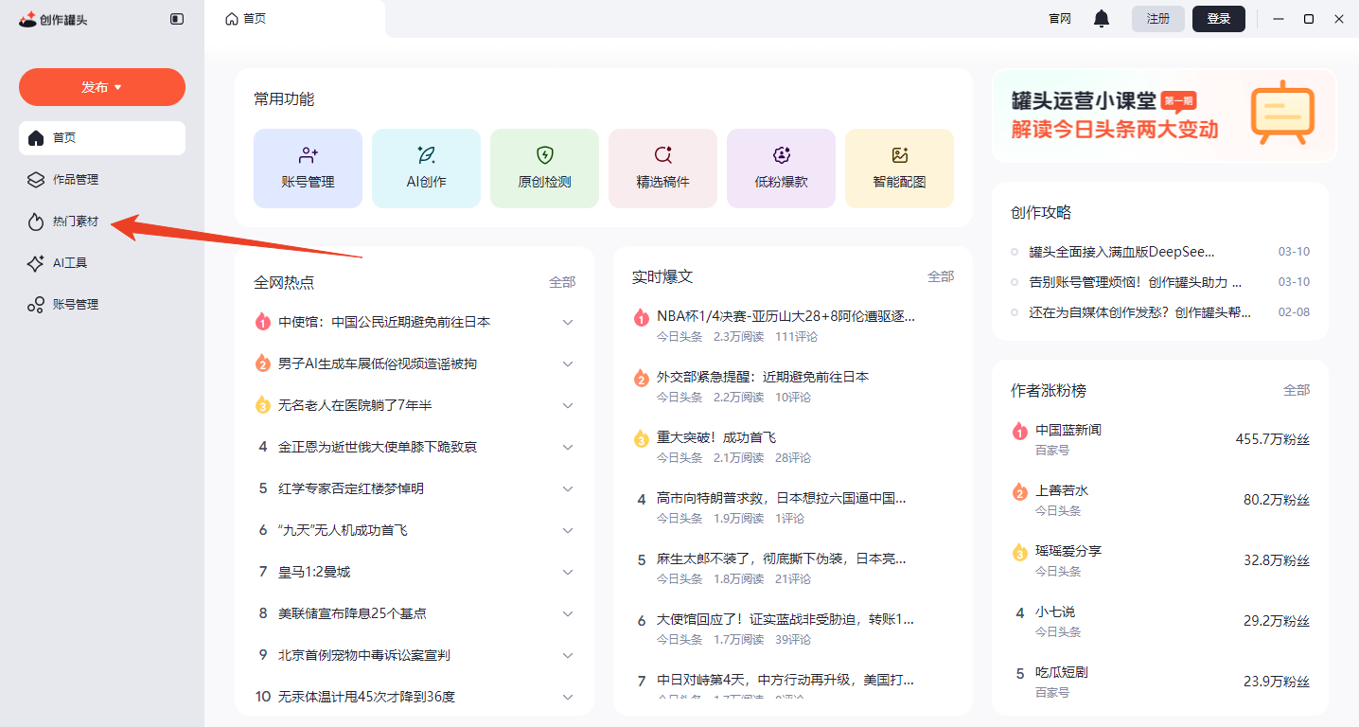Select the 智能配图 feature
This screenshot has height=727, width=1359.
tap(899, 168)
